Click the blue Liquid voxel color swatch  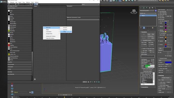coord(166,23)
